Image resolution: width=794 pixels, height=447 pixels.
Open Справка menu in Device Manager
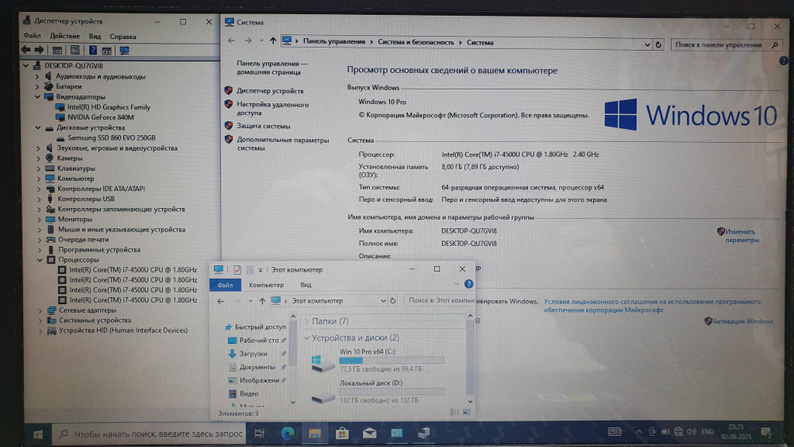[x=123, y=37]
